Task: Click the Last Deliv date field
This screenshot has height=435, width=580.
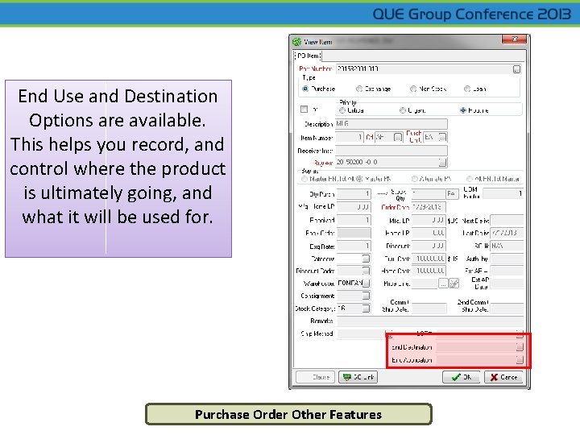Action: point(507,233)
